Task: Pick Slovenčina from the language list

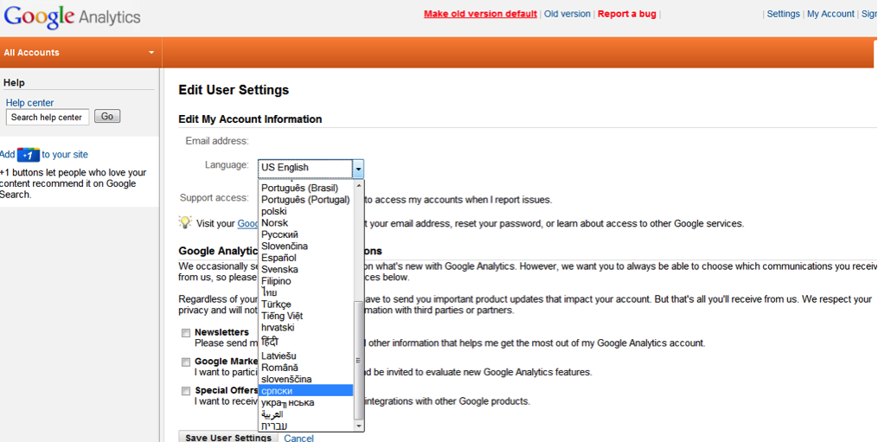Action: click(x=305, y=247)
